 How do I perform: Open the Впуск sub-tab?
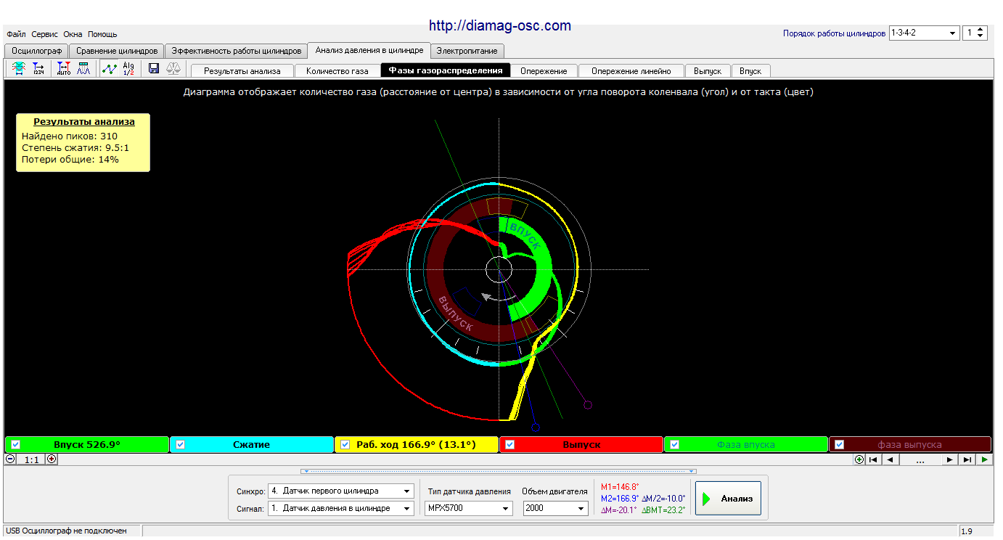click(x=750, y=71)
